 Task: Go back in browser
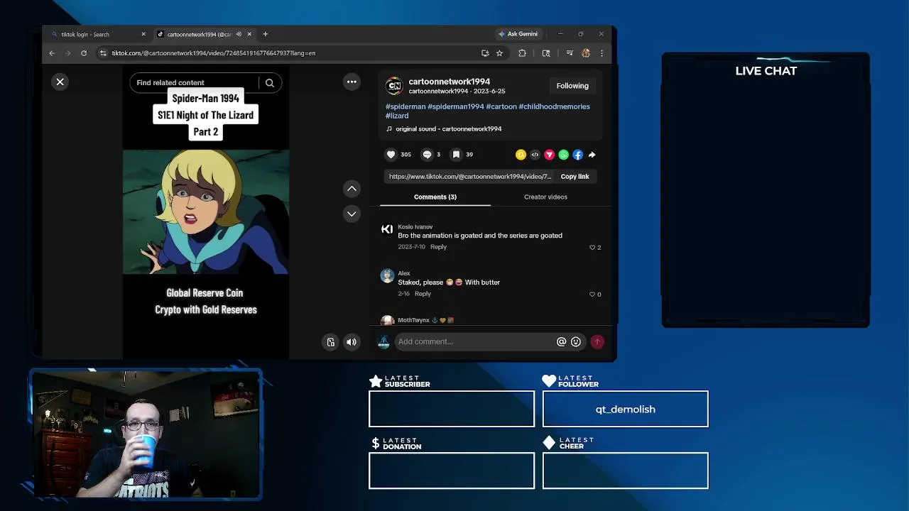[52, 53]
